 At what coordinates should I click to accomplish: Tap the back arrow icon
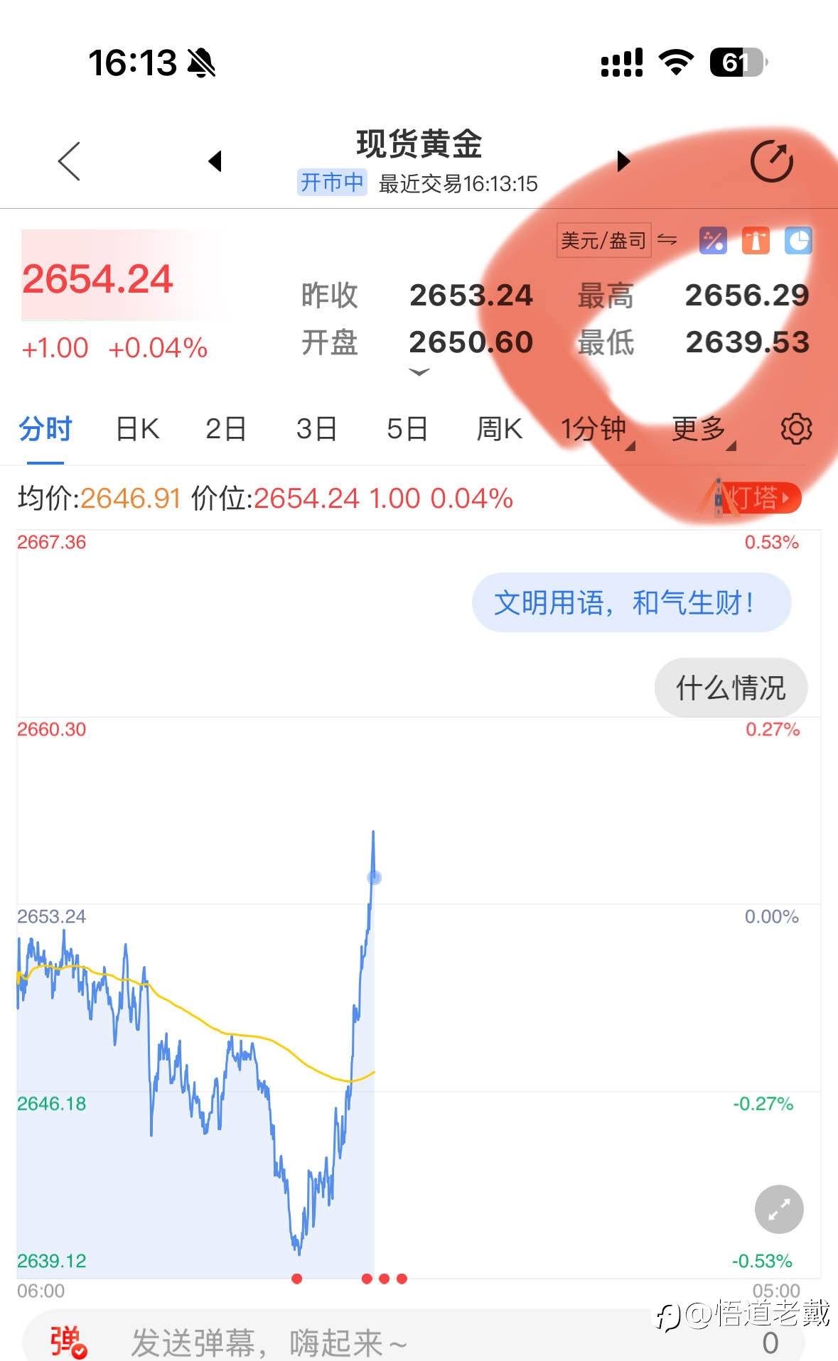click(69, 161)
